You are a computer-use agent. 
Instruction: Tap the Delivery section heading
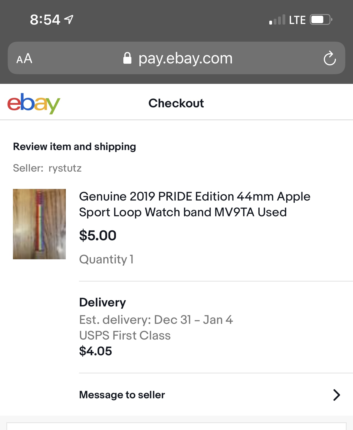coord(102,302)
